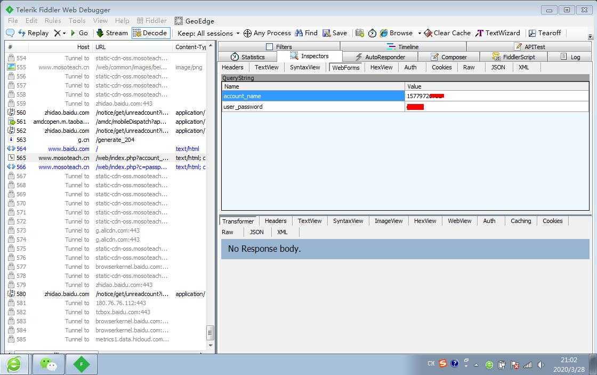Screen dimensions: 597x375
Task: Select the request SyntaxView tab
Action: click(304, 67)
